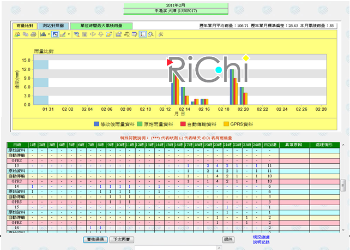Click the data editor table icon
Screen dimensions: 350x250
[134, 34]
